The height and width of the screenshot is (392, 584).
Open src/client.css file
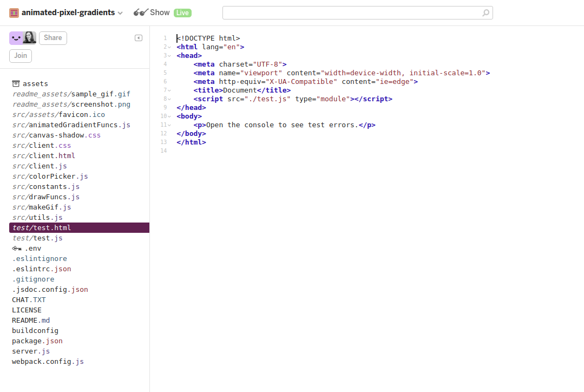pyautogui.click(x=41, y=145)
